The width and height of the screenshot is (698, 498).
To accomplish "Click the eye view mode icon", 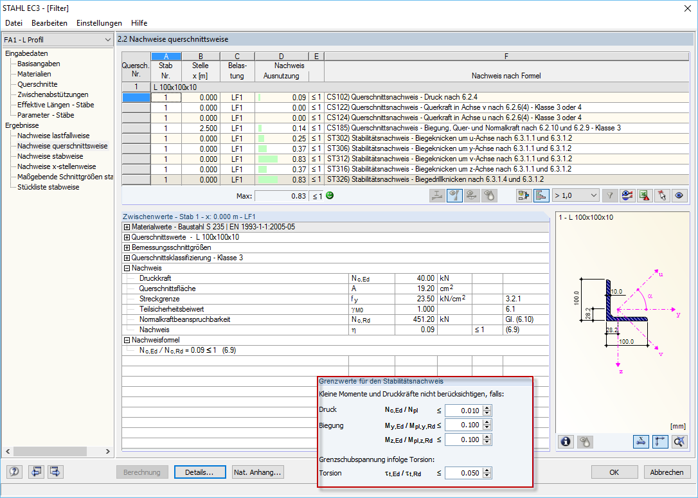I will point(679,195).
